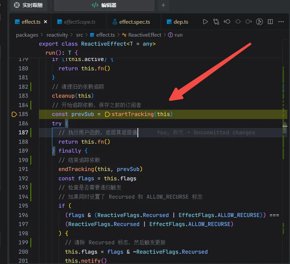Screen dimensions: 290x264
Task: Go to next change icon
Action: click(249, 22)
